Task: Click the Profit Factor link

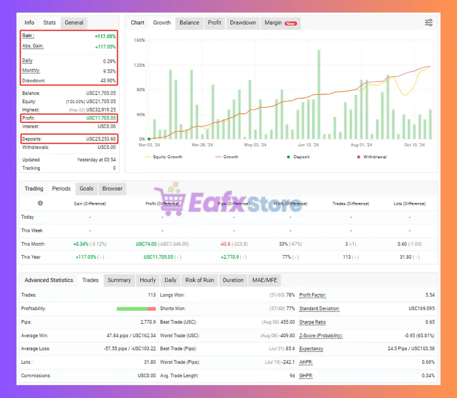Action: (312, 295)
